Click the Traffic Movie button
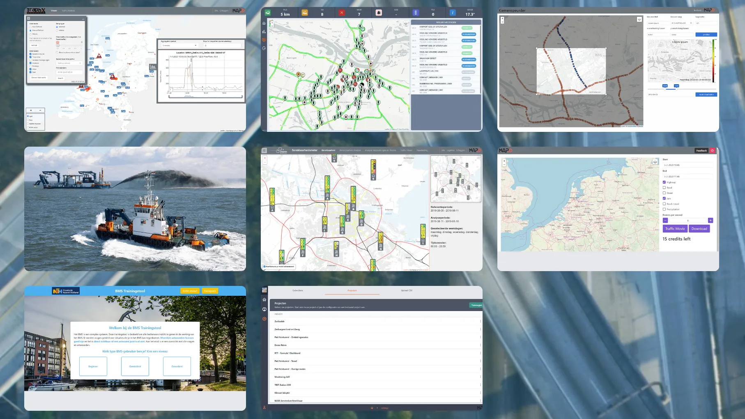 coord(675,229)
